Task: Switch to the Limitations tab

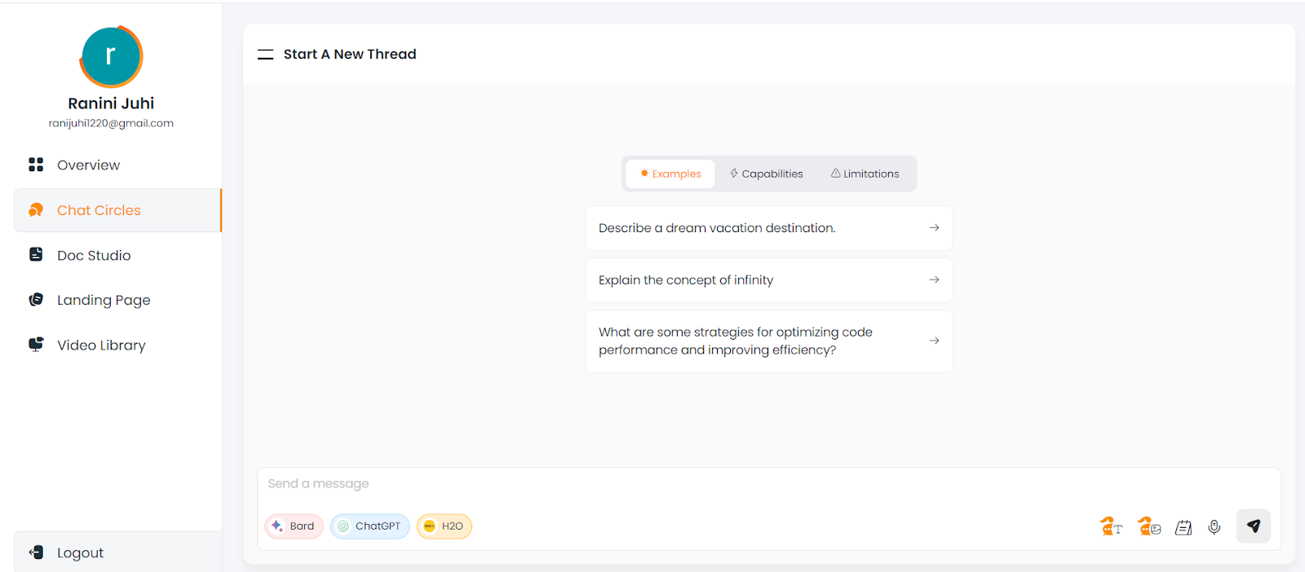Action: coord(865,174)
